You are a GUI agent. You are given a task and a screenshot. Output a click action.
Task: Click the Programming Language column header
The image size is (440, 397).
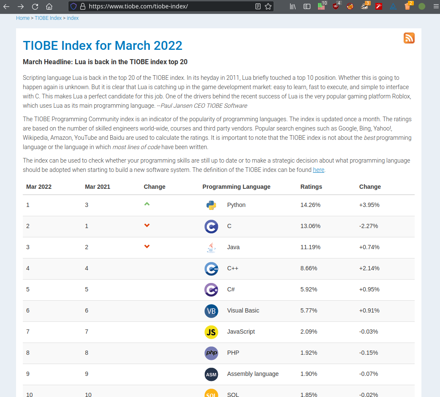(236, 187)
